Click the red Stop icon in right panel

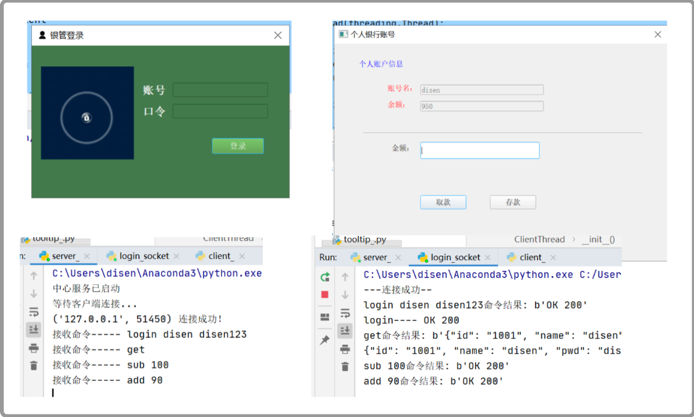(325, 295)
